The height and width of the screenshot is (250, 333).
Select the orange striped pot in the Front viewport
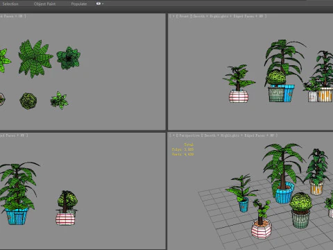(x=325, y=94)
